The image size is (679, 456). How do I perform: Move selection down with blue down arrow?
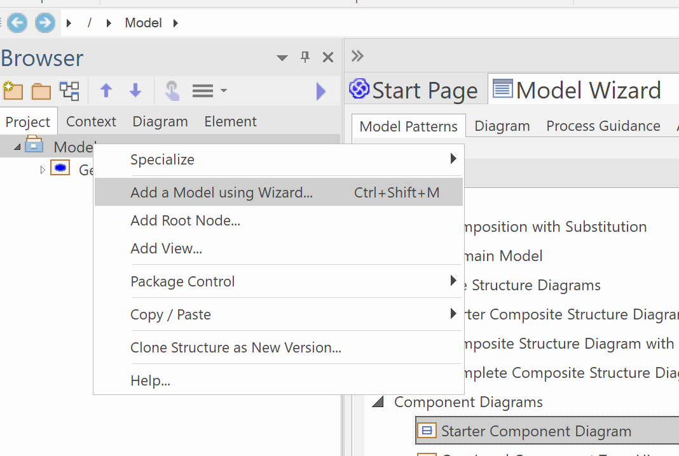coord(135,91)
